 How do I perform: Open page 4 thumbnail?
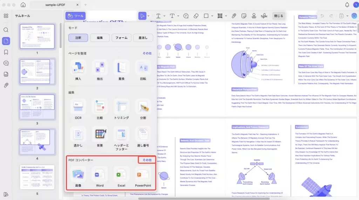coord(37,142)
